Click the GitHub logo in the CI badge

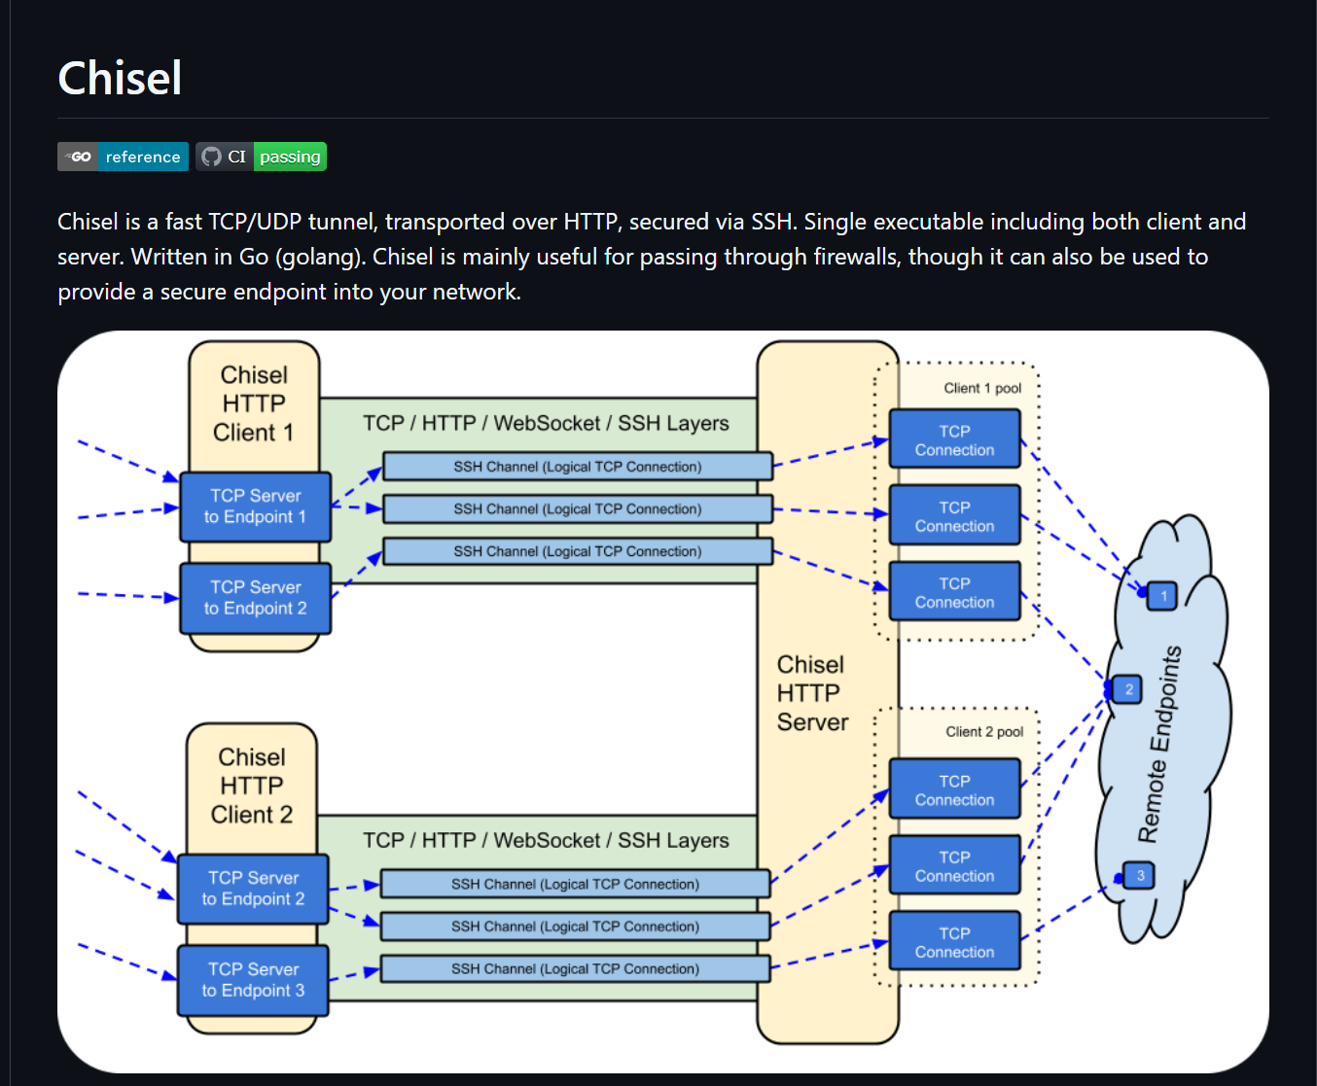211,157
